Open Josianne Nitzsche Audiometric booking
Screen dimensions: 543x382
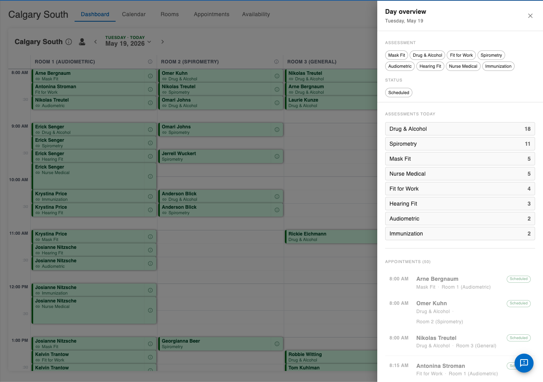tap(94, 263)
